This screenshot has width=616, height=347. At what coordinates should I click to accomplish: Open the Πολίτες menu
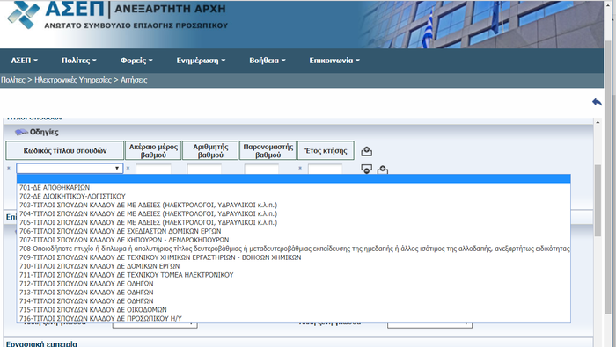(x=79, y=61)
